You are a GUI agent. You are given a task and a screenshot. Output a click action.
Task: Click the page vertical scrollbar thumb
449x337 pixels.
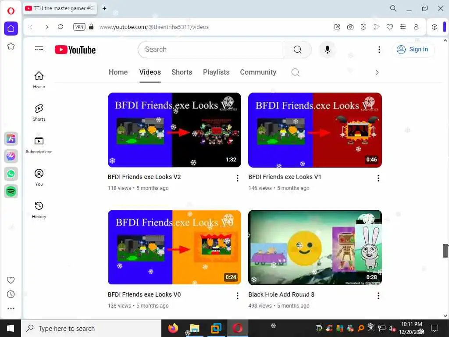(x=445, y=251)
